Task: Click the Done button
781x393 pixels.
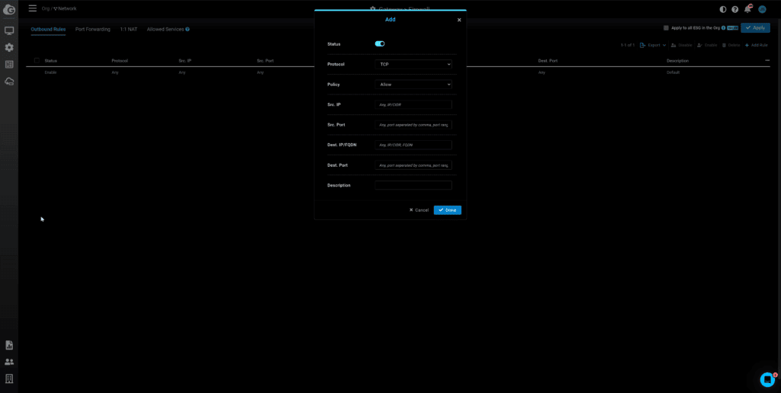Action: tap(447, 210)
